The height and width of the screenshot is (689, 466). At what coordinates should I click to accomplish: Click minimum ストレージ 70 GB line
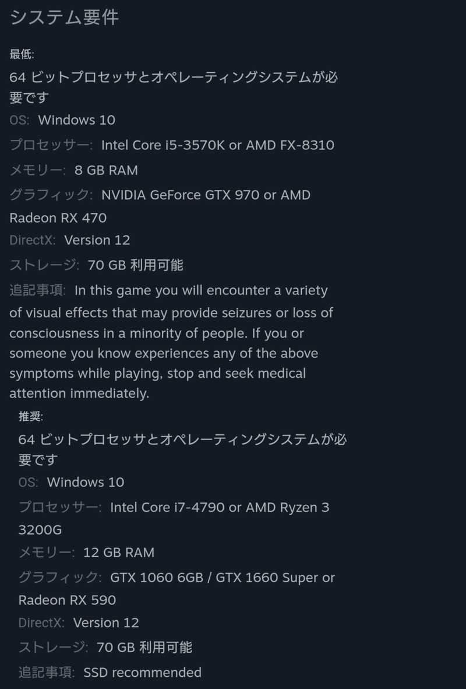pyautogui.click(x=96, y=265)
